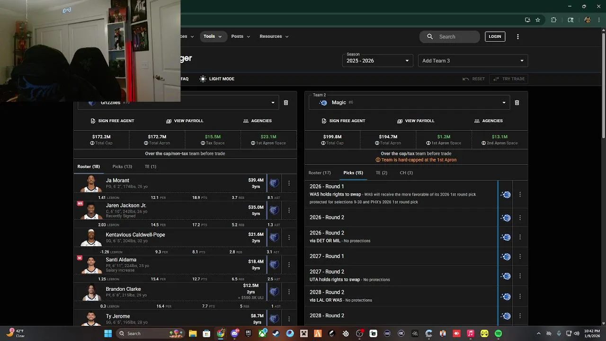Click the Windows Start button
Image resolution: width=606 pixels, height=341 pixels.
point(108,333)
